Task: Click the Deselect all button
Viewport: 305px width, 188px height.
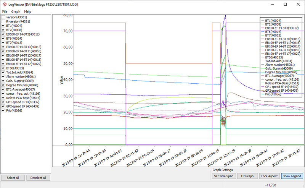Action: [38, 178]
